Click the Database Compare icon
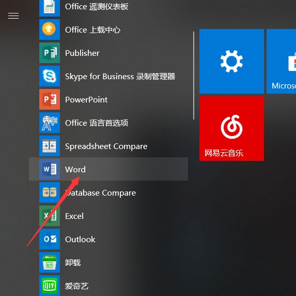 point(50,193)
